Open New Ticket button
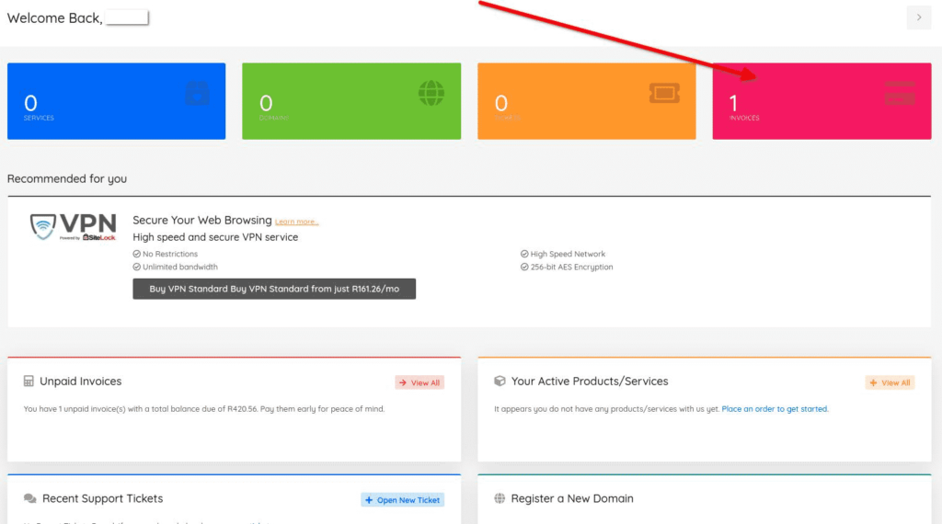The width and height of the screenshot is (942, 524). (x=403, y=500)
